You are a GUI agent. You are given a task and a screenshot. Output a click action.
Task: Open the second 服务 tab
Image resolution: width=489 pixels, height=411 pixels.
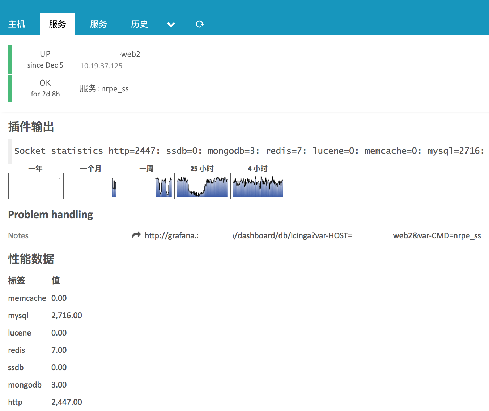[98, 24]
